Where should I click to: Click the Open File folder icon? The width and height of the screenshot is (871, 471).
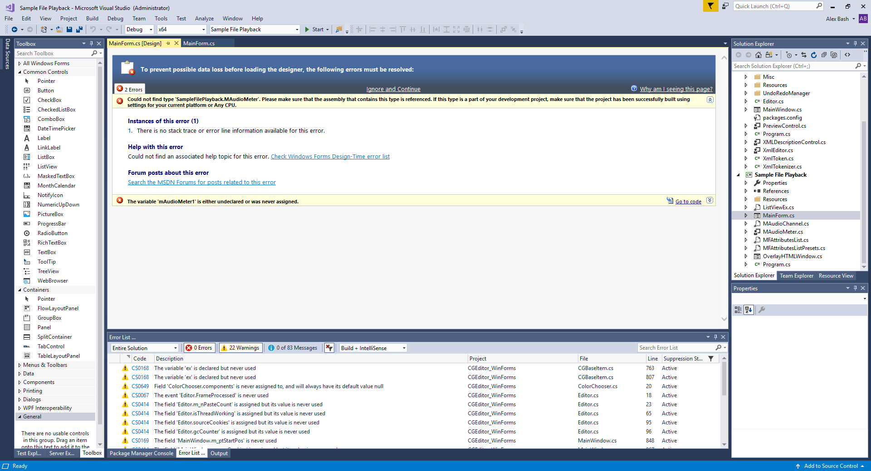pyautogui.click(x=59, y=29)
